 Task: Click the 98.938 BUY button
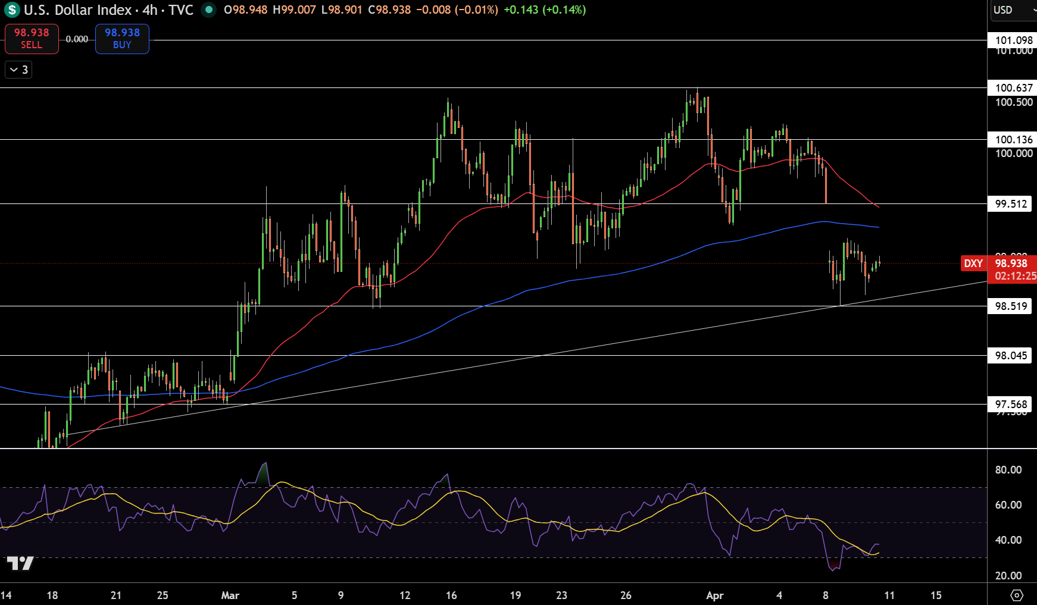click(122, 39)
